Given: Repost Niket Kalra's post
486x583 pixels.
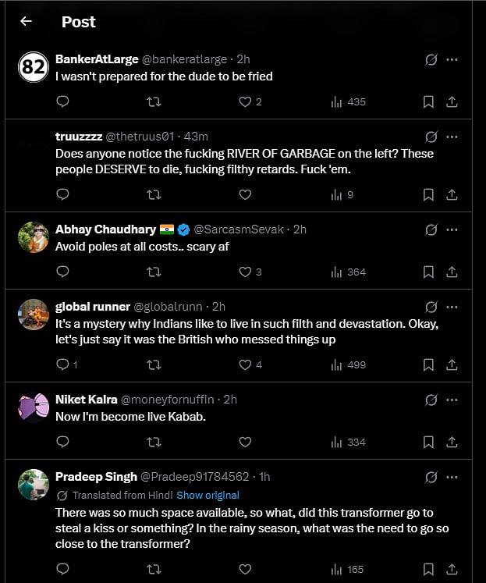Looking at the screenshot, I should click(x=154, y=442).
